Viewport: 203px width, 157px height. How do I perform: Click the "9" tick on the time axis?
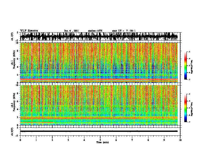164,140
